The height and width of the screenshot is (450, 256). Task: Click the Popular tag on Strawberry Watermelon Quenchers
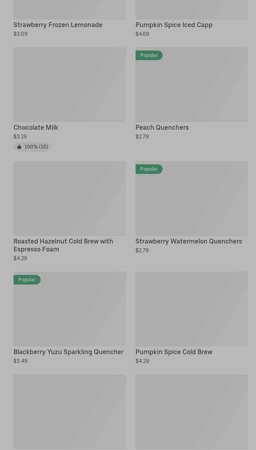[x=149, y=169]
